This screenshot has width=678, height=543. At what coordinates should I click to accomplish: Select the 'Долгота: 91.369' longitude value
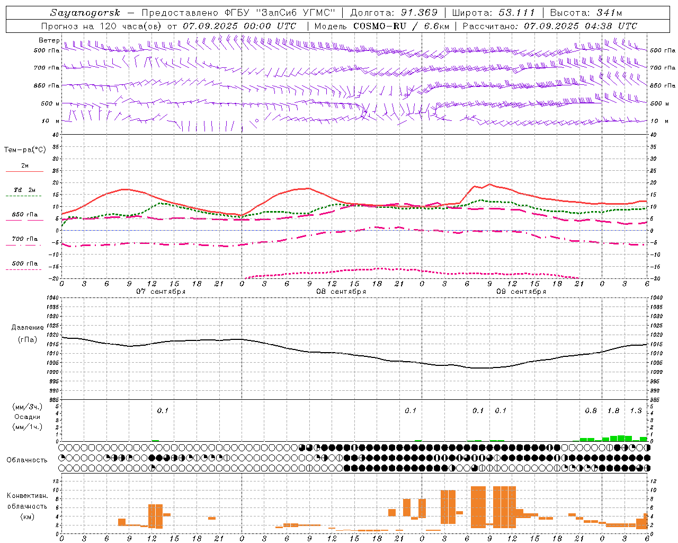click(x=394, y=13)
